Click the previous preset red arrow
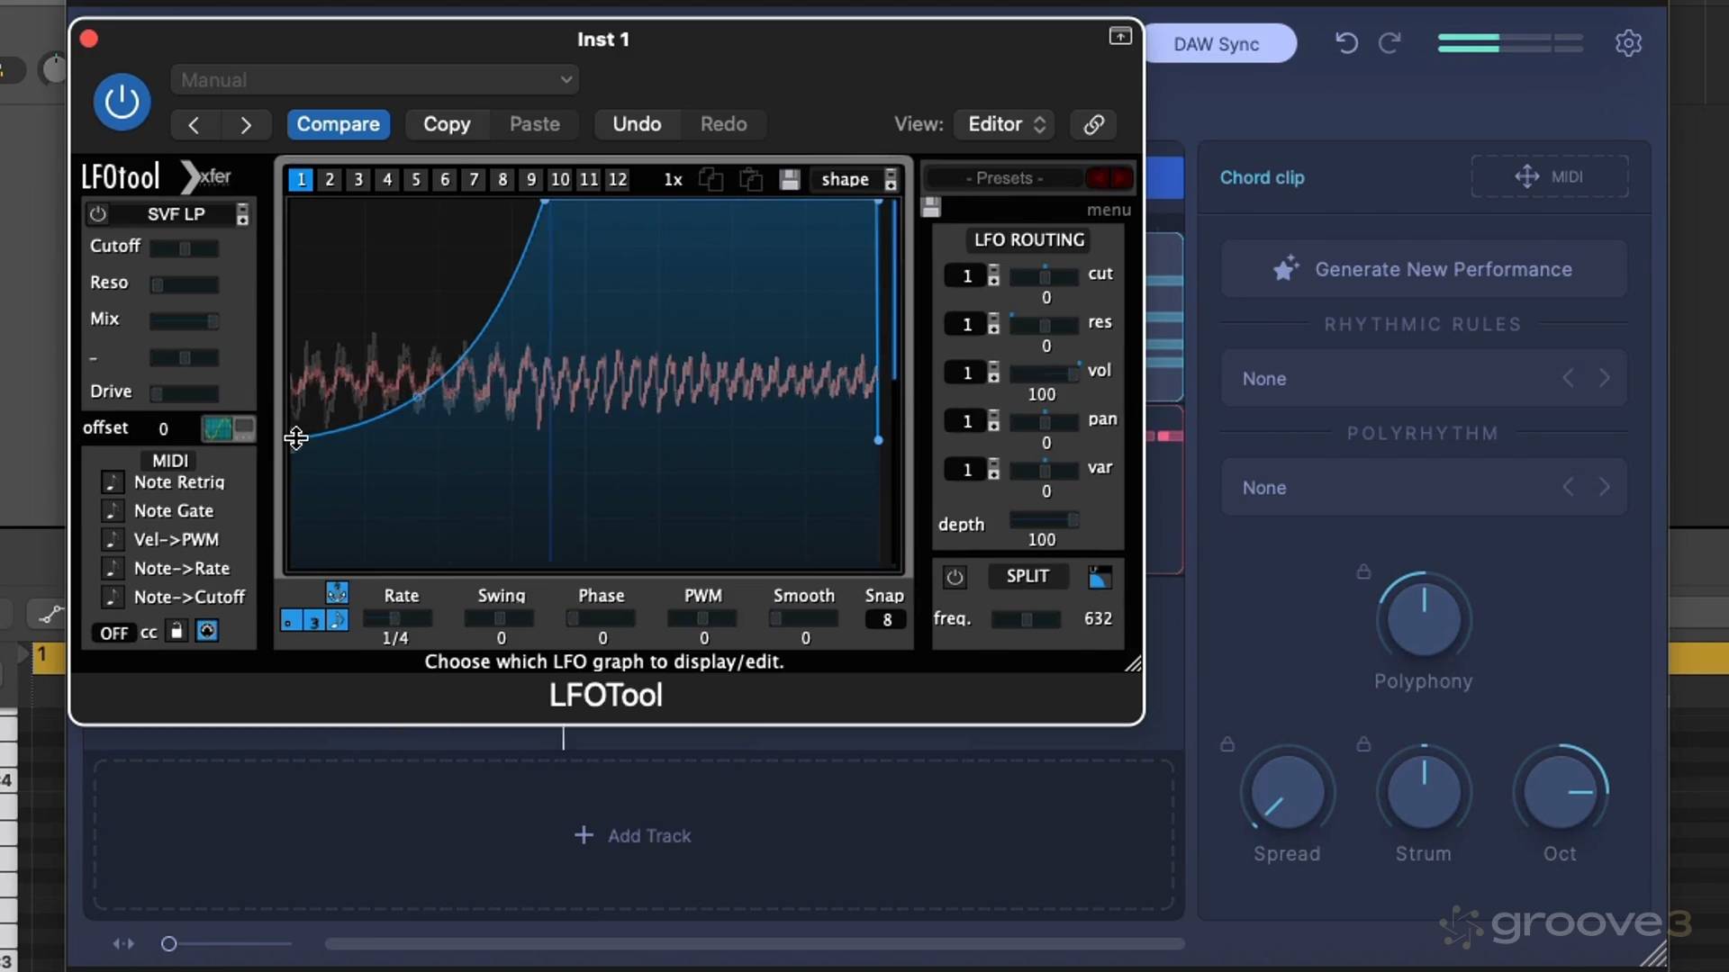Screen dimensions: 1729x972 click(1098, 178)
